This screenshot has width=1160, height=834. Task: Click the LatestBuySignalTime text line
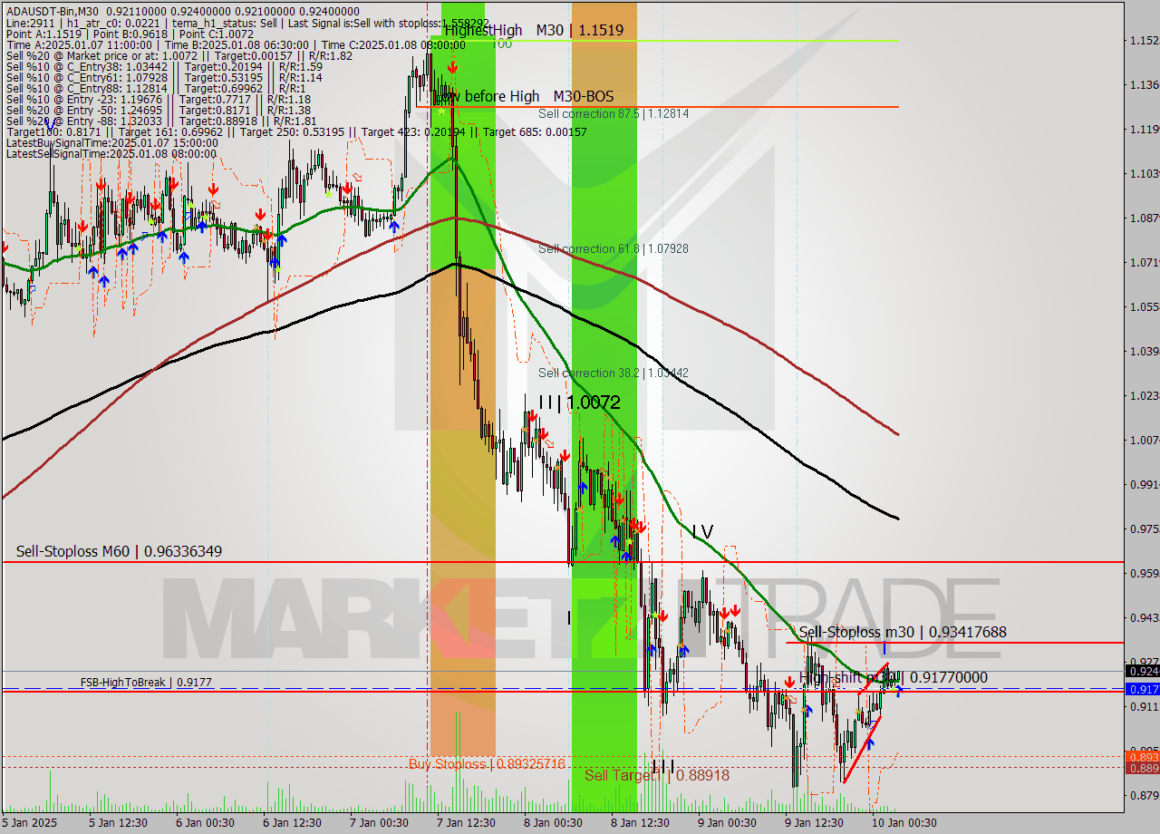[x=112, y=142]
